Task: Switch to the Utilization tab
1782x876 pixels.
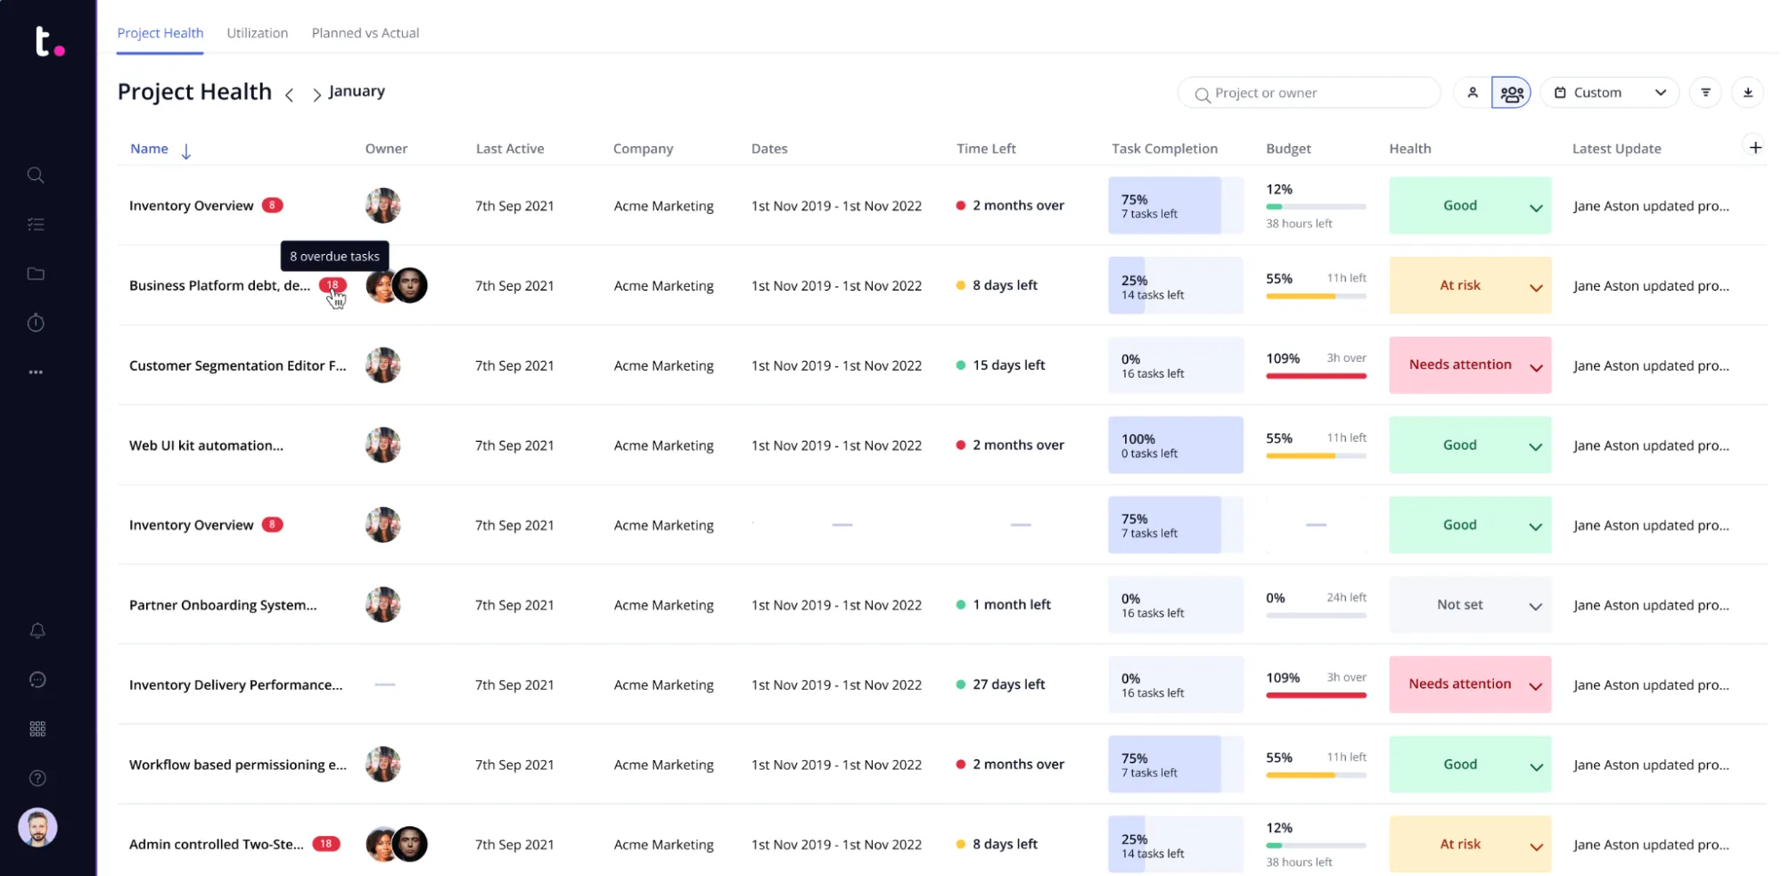Action: [x=257, y=33]
